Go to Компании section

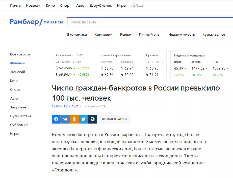103,35
